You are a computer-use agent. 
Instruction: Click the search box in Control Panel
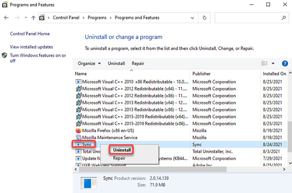[252, 18]
